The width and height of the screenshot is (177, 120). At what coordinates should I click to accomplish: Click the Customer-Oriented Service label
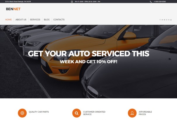pyautogui.click(x=94, y=113)
